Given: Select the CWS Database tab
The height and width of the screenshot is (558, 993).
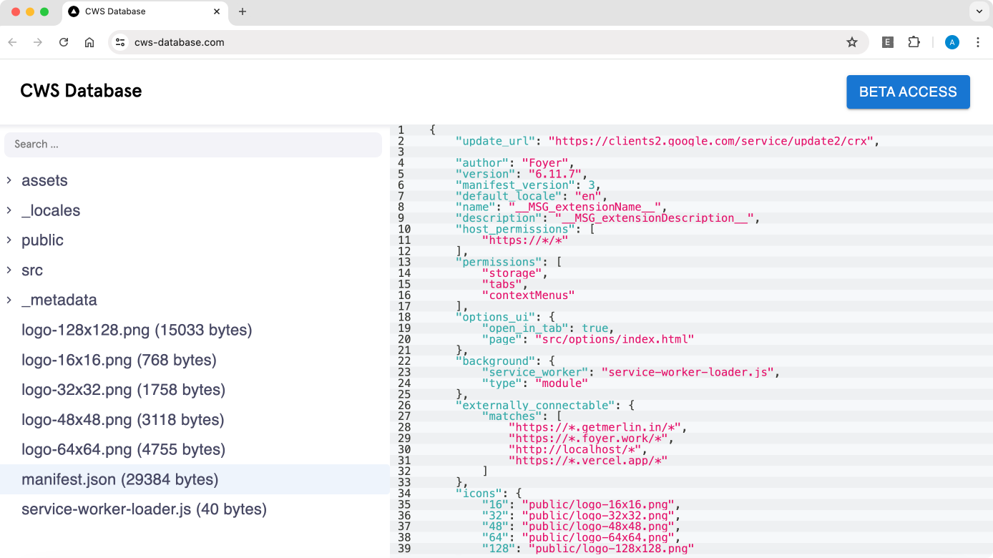Looking at the screenshot, I should pos(136,11).
